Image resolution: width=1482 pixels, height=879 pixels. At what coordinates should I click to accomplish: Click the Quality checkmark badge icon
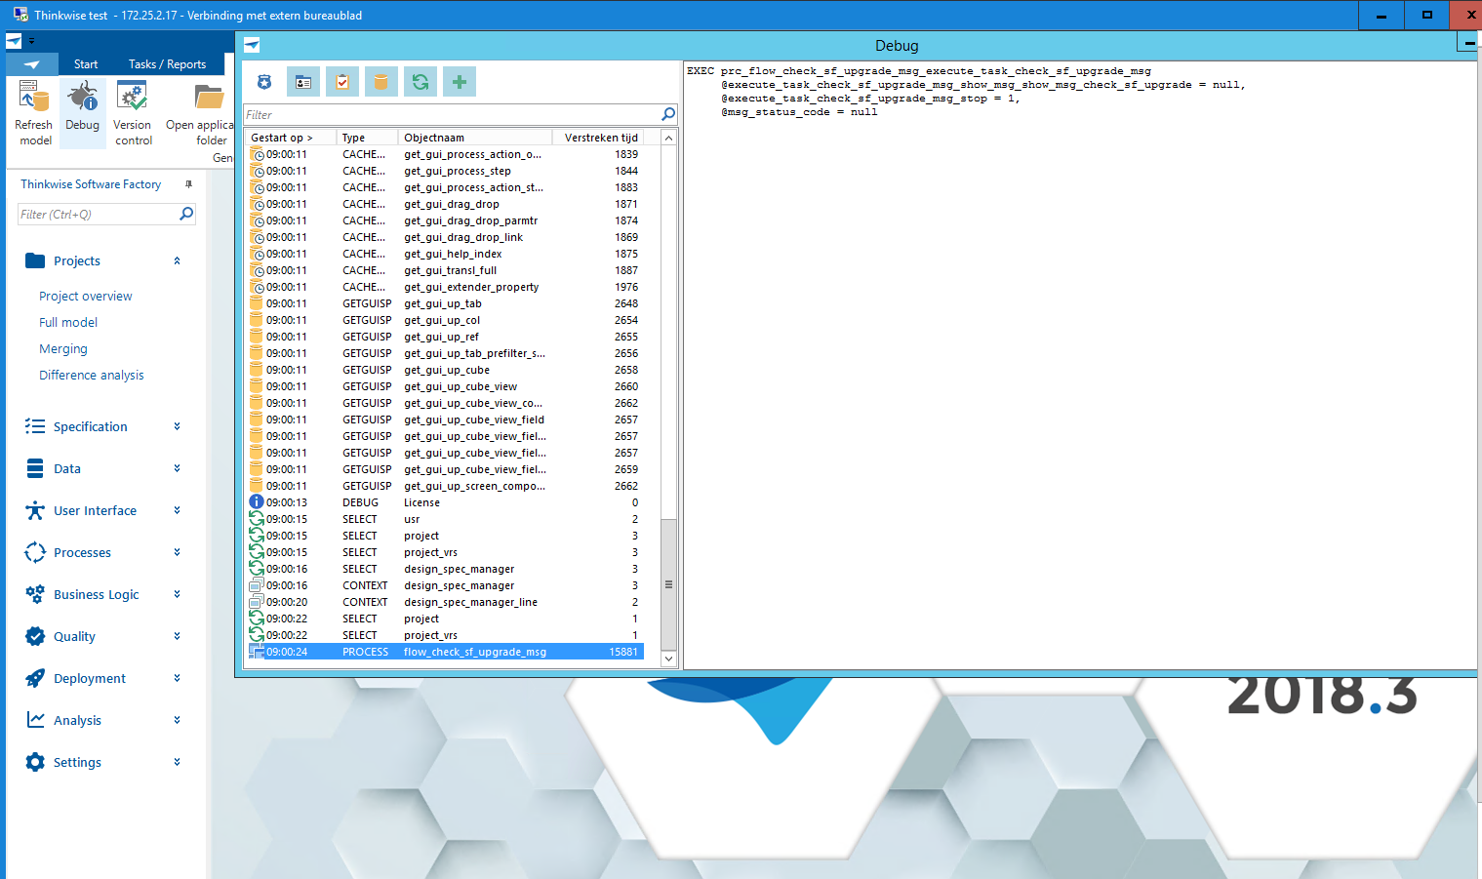(x=35, y=636)
